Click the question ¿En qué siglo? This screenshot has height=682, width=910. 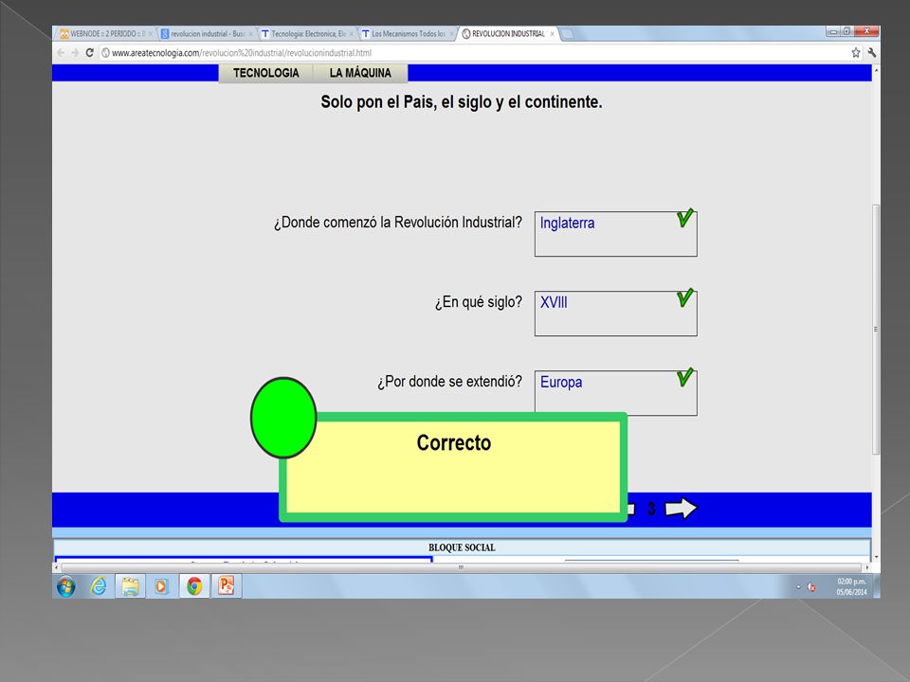point(478,302)
